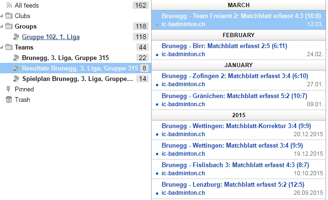Viewport: 328px width, 200px height.
Task: Click the Trash bin icon
Action: (x=9, y=100)
